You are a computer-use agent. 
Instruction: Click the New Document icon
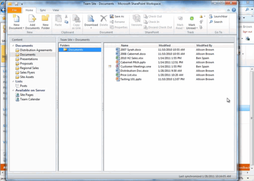tap(16, 19)
